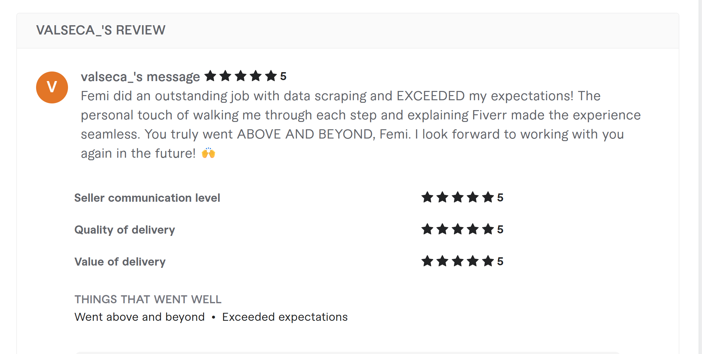
Task: Click the Quality of delivery label
Action: coord(125,230)
